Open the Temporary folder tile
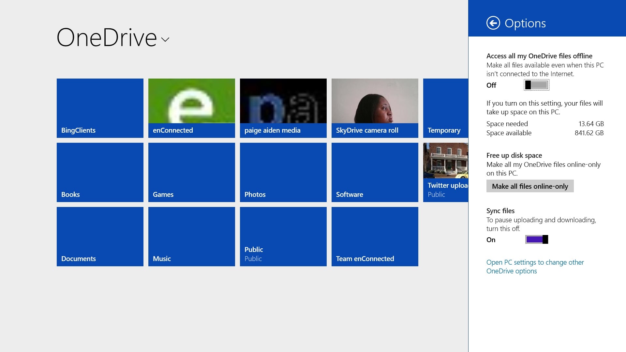The width and height of the screenshot is (626, 352). (445, 108)
